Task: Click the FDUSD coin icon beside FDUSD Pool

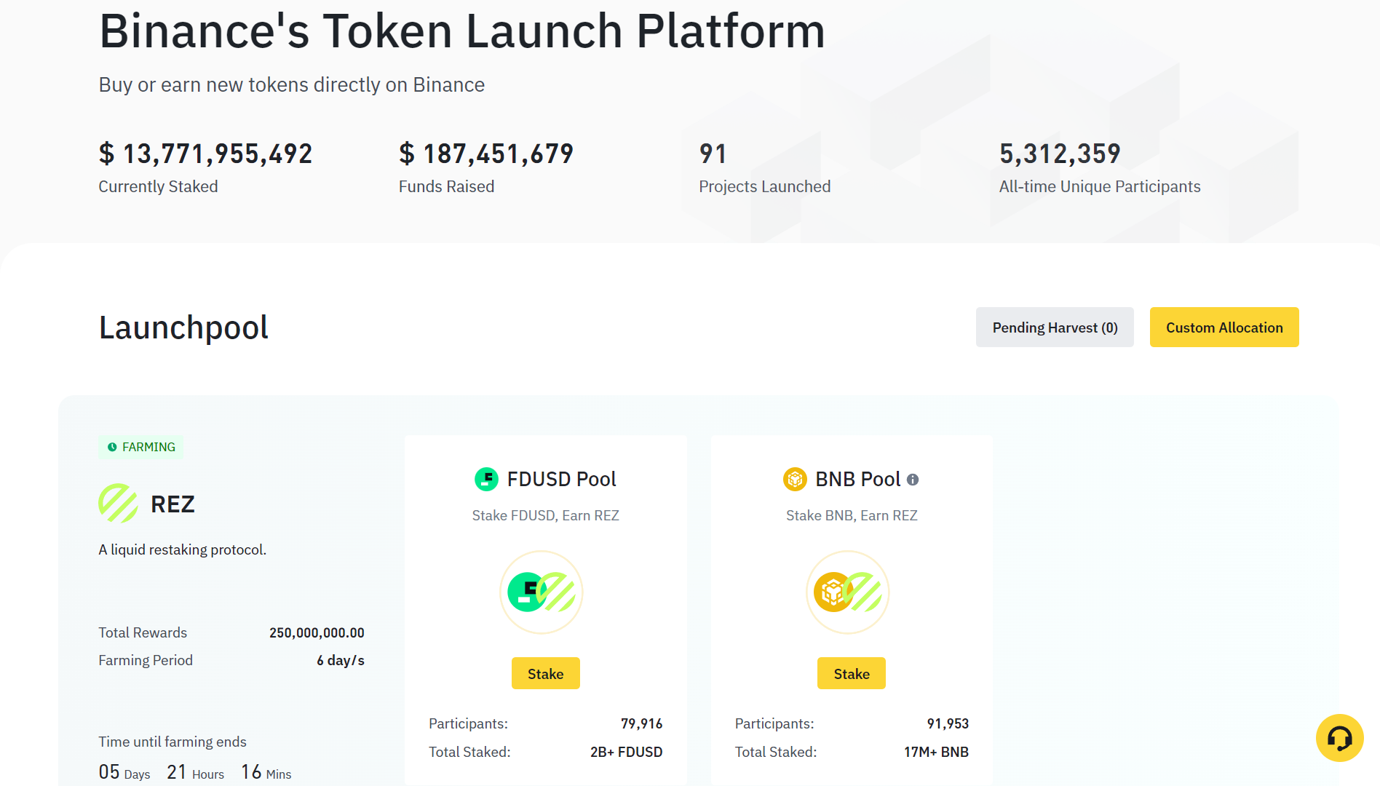Action: tap(486, 479)
